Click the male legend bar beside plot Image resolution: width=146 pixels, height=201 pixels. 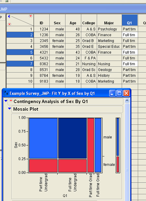(x=118, y=137)
